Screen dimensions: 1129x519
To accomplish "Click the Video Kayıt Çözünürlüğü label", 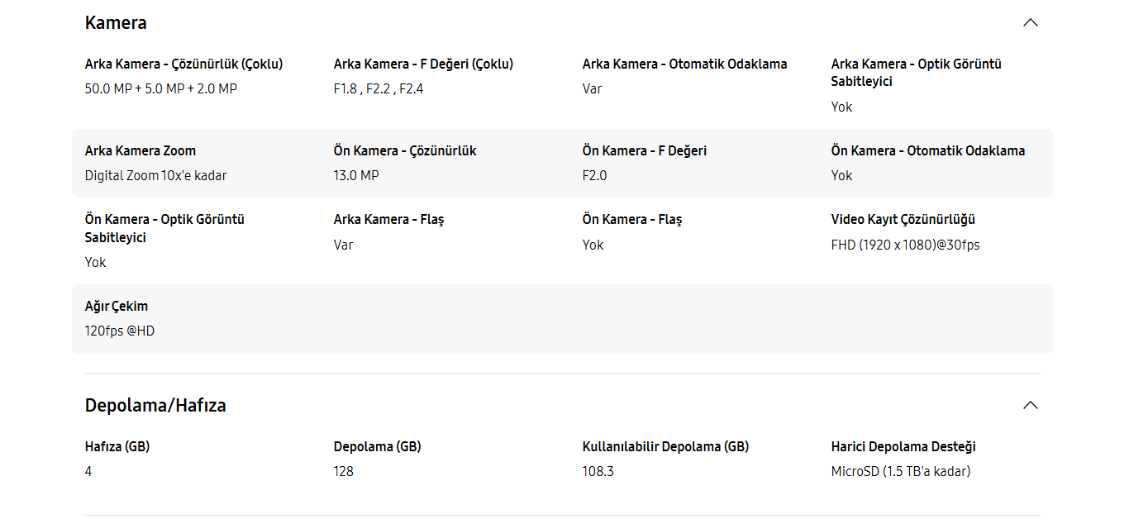I will pyautogui.click(x=903, y=219).
